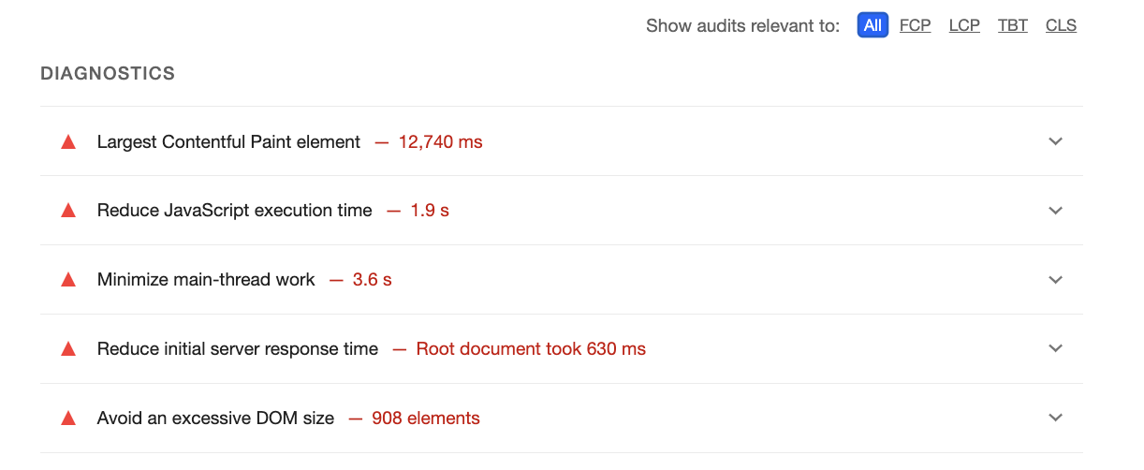The height and width of the screenshot is (470, 1144).
Task: Click the Largest Contentful Paint element title
Action: (x=228, y=142)
